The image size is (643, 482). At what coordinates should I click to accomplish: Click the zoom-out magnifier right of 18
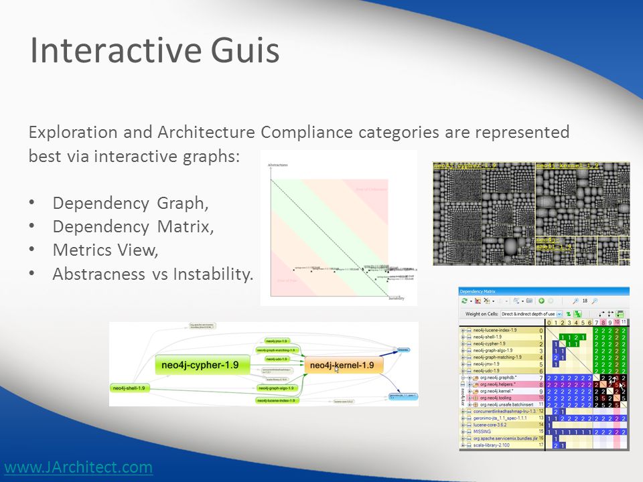tap(595, 301)
